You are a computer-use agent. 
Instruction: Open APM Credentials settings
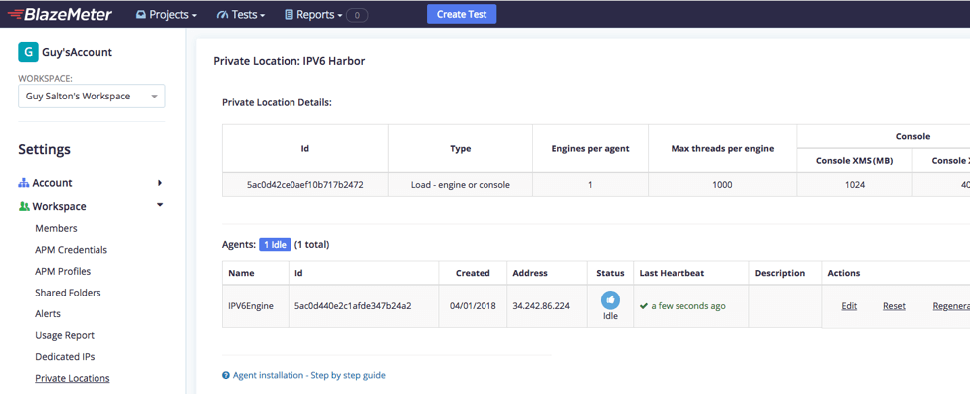click(72, 250)
